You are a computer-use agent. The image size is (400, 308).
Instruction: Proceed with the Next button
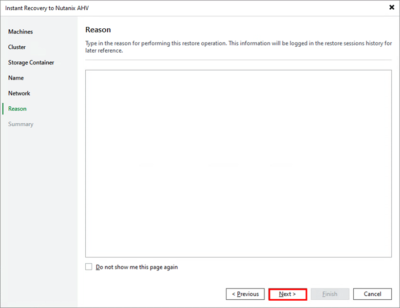click(287, 294)
